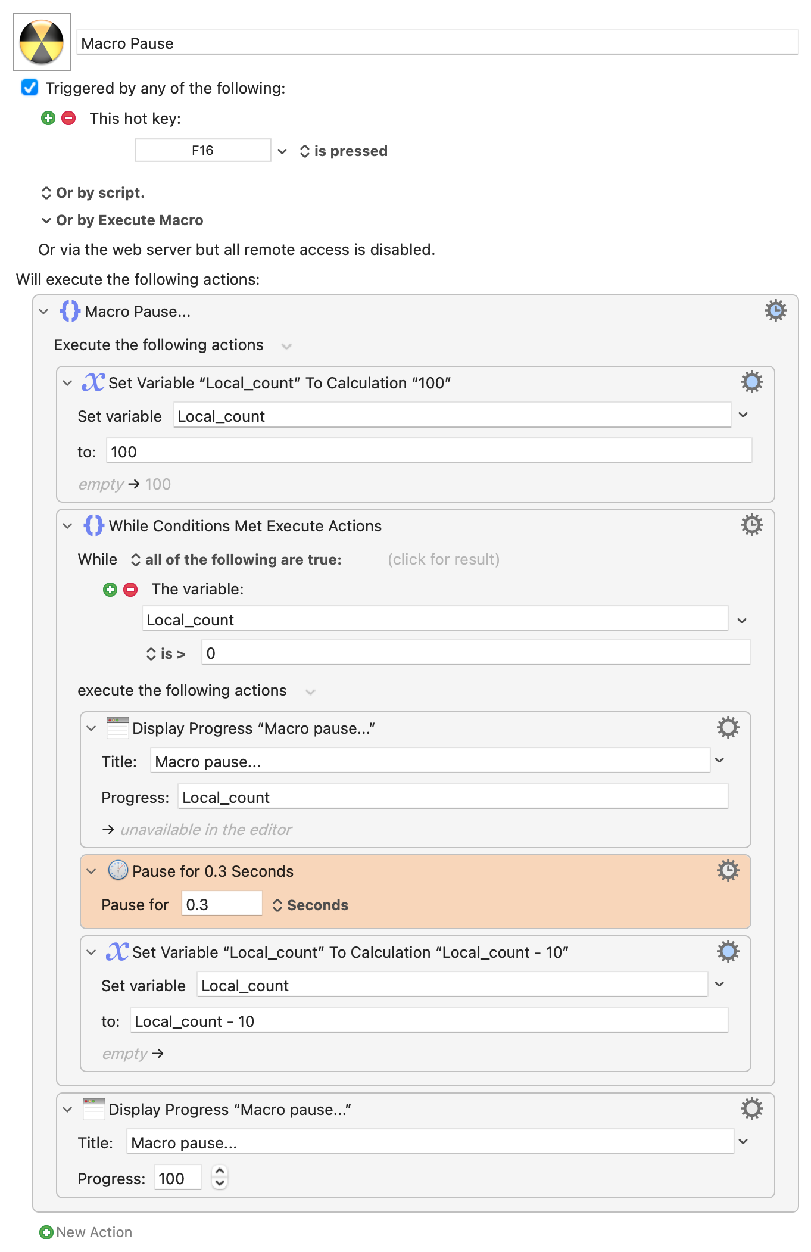Remove the variable condition with red minus
This screenshot has height=1252, width=811.
tap(130, 590)
